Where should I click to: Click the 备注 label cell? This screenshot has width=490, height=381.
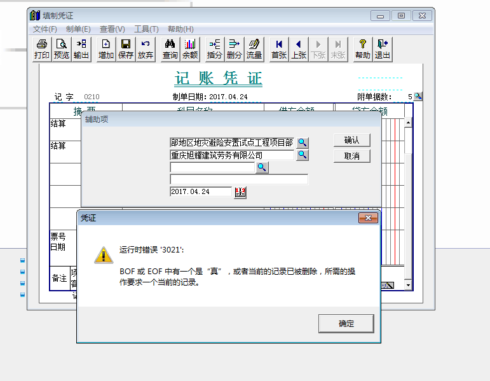(x=59, y=278)
